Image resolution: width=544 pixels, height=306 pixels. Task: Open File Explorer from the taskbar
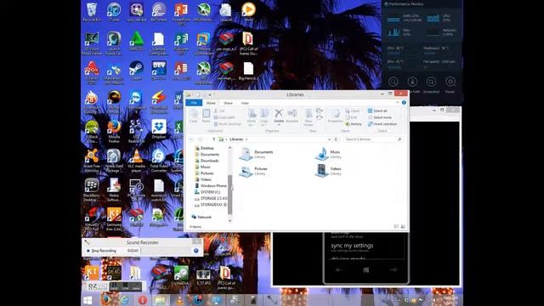tap(160, 300)
